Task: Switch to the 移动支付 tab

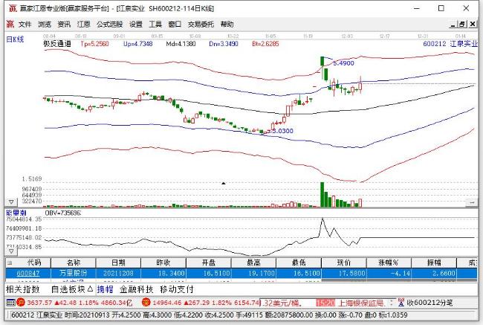Action: (x=177, y=289)
